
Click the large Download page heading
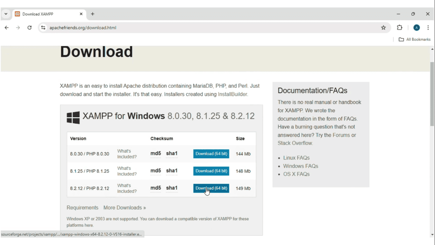pos(96,52)
